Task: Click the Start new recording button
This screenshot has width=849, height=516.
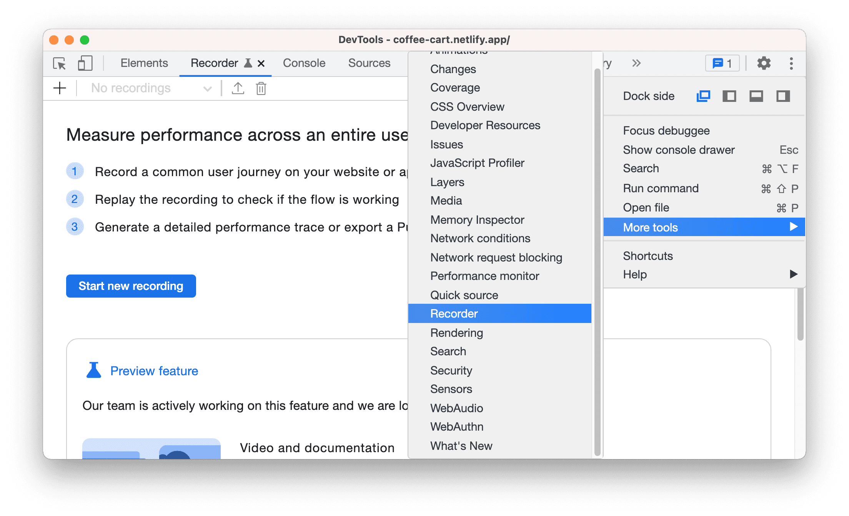Action: click(131, 286)
